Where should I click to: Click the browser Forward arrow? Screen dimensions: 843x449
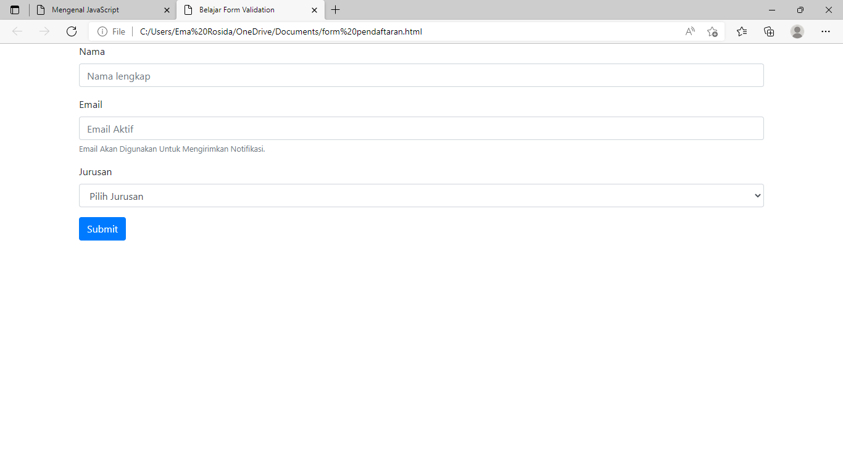[44, 31]
